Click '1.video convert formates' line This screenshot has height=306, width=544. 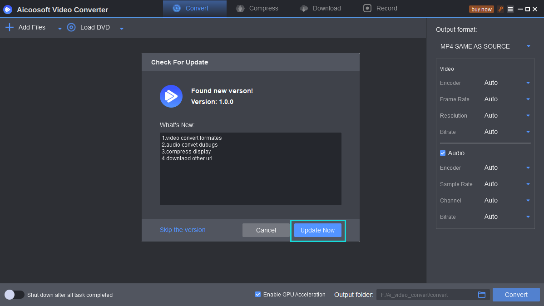click(192, 138)
